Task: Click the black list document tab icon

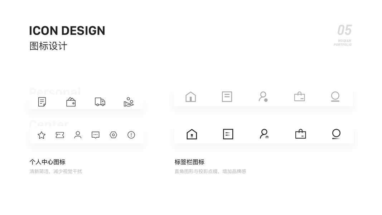Action: click(x=228, y=134)
